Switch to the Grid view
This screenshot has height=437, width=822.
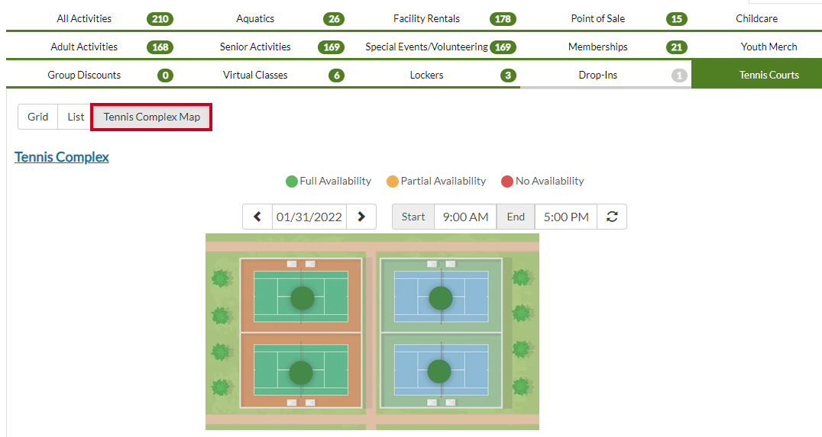[x=37, y=117]
